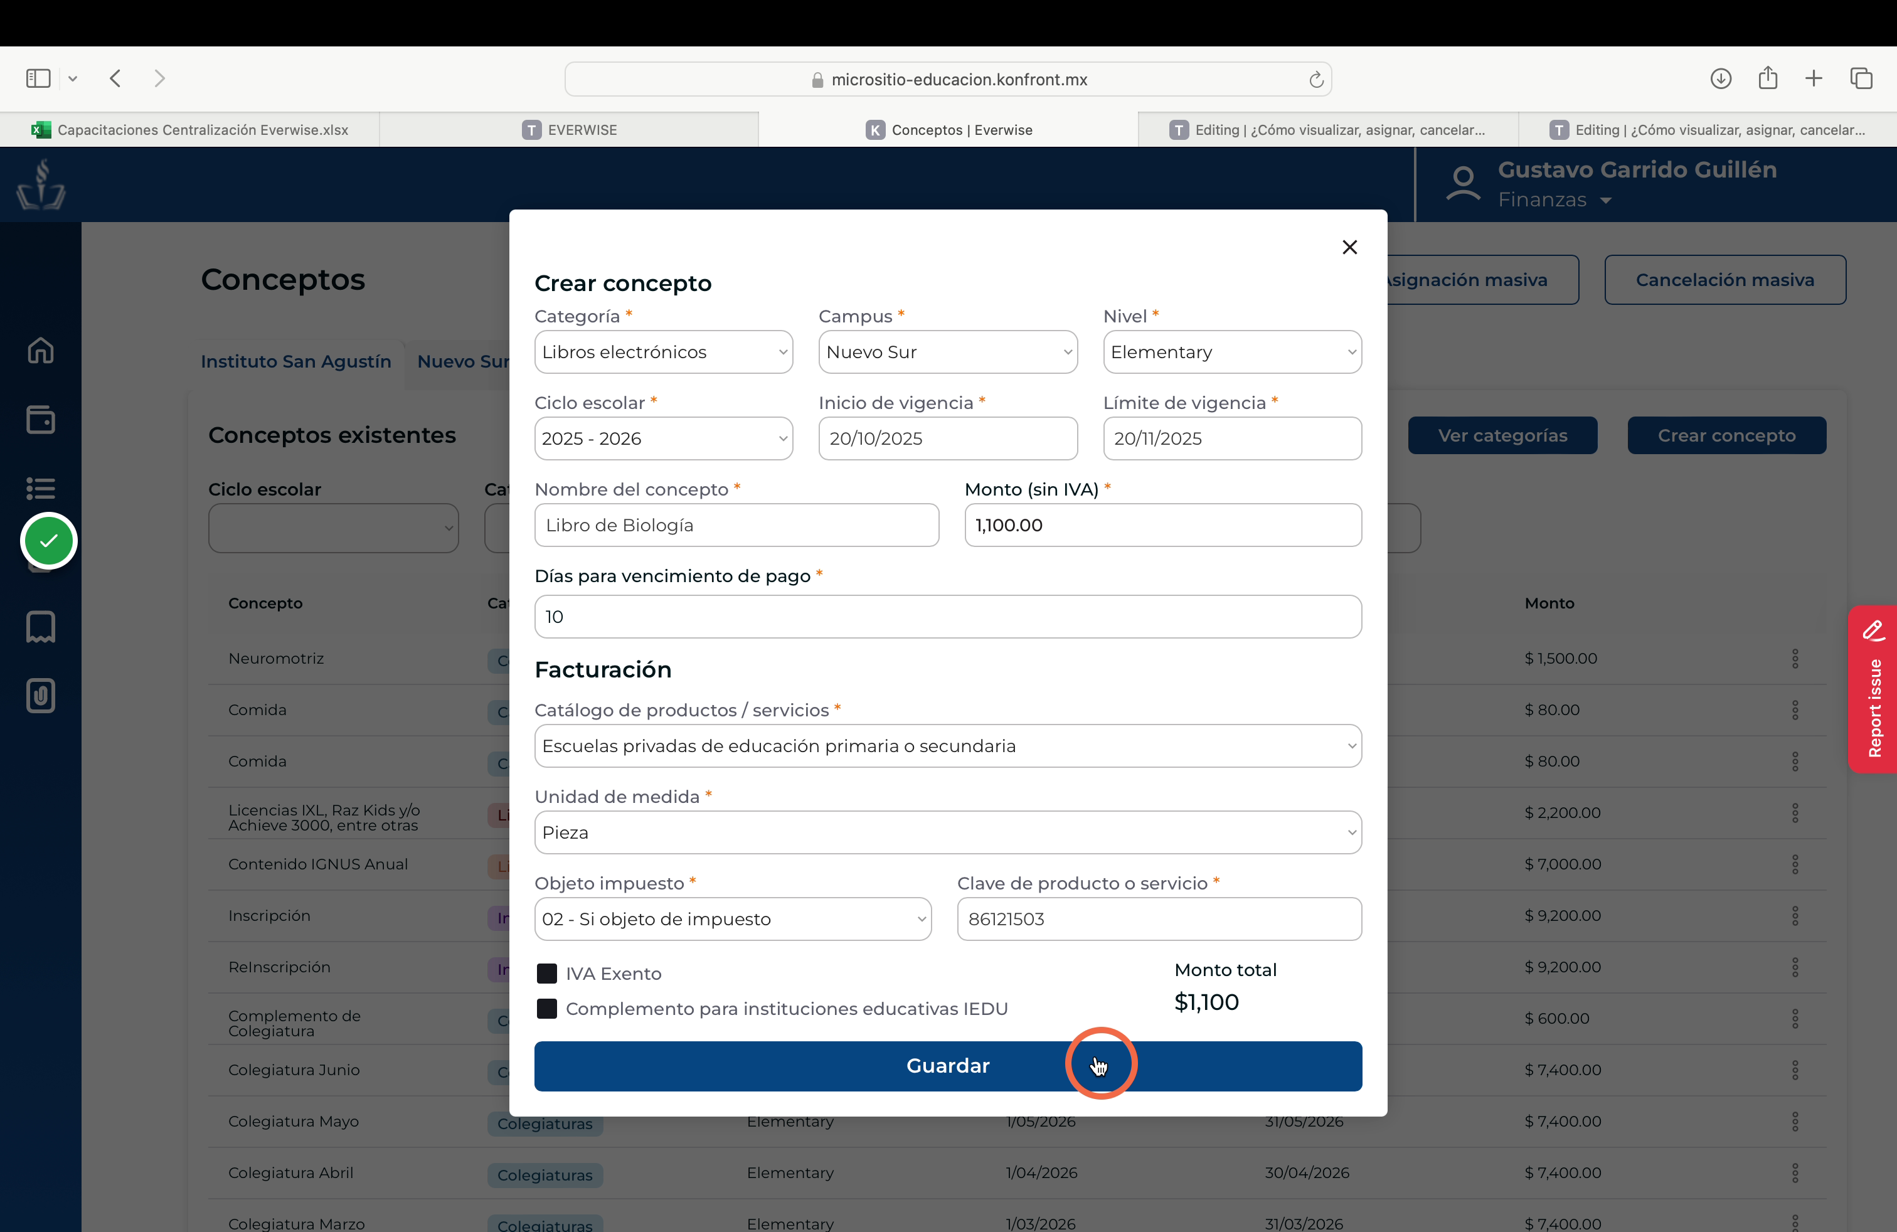Show Safari sidebar panel
1897x1232 pixels.
point(38,78)
